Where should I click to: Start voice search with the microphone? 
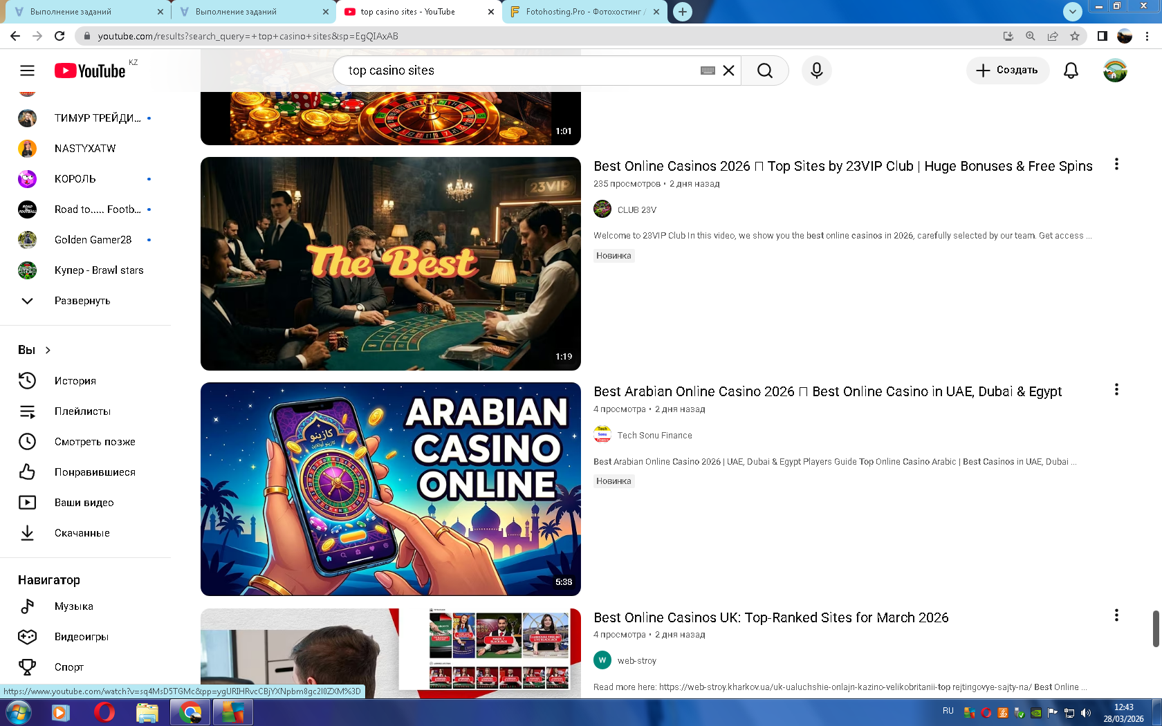tap(817, 71)
